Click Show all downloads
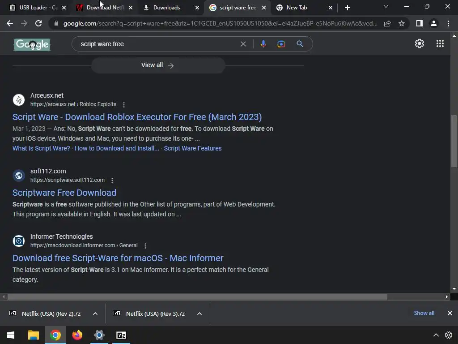 [424, 313]
